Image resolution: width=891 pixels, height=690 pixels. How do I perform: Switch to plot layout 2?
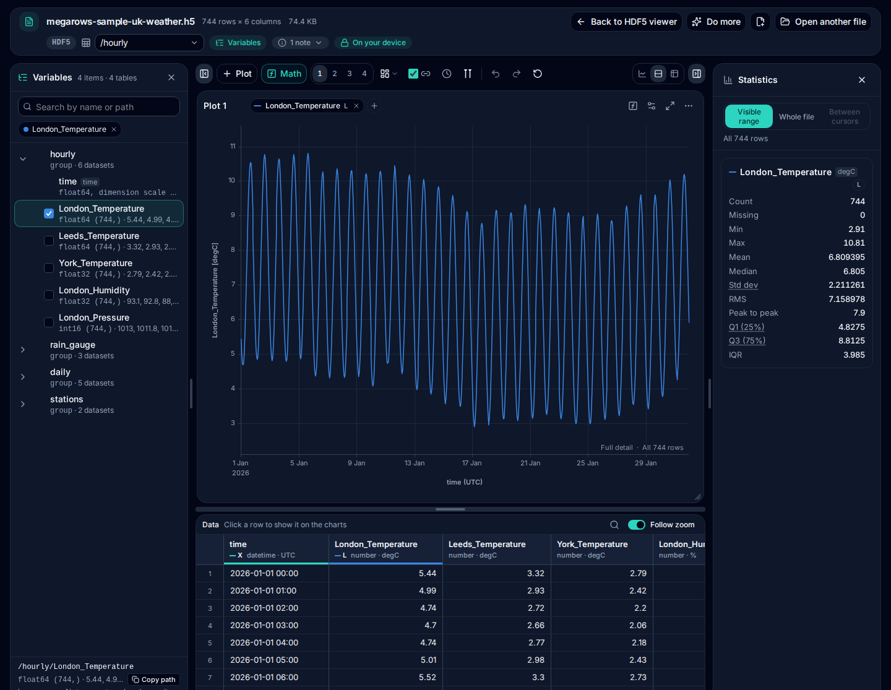click(x=335, y=74)
